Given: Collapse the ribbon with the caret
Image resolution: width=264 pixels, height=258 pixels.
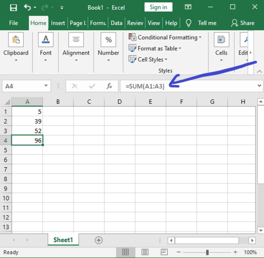Looking at the screenshot, I should pos(259,72).
